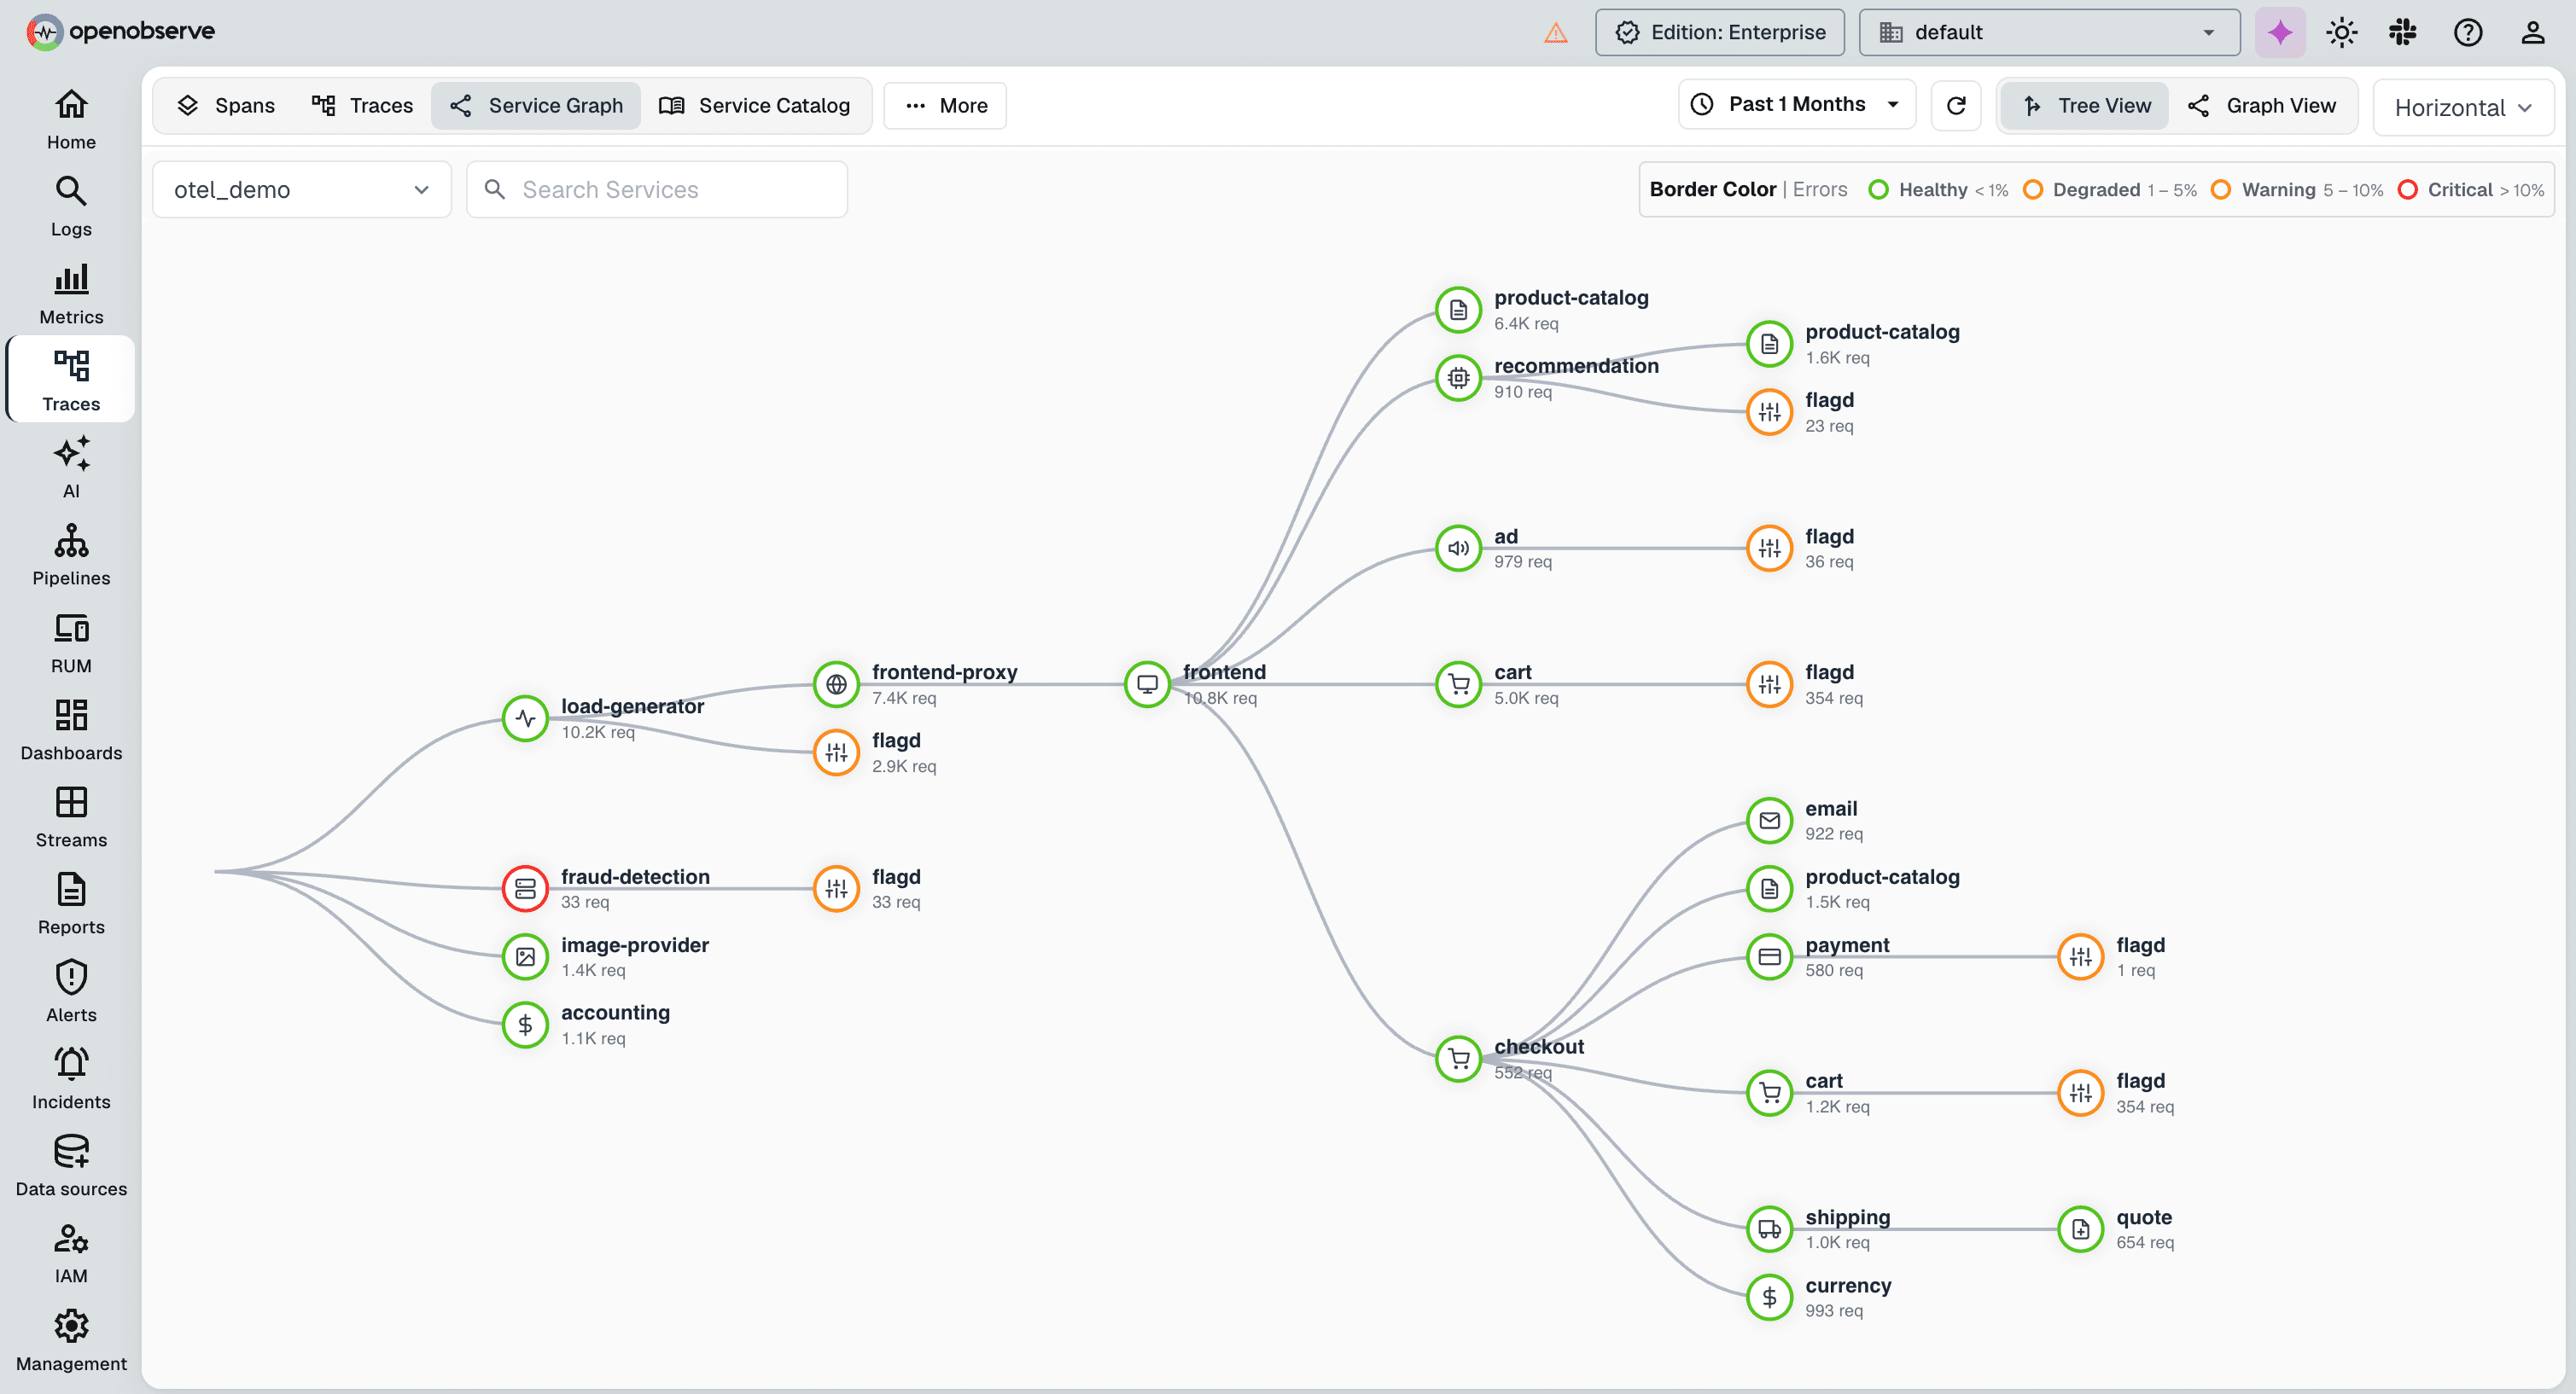Click the recommendation node icon
Screen dimensions: 2576x1394
[1458, 378]
